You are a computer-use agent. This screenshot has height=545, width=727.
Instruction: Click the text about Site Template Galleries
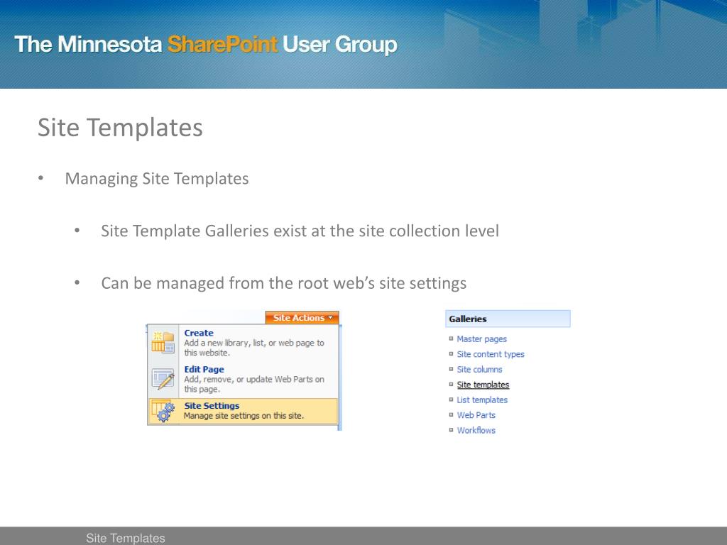pyautogui.click(x=300, y=231)
